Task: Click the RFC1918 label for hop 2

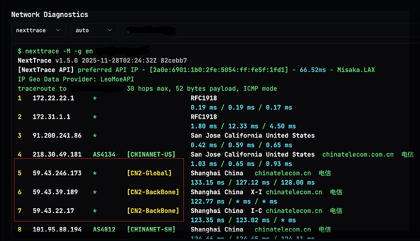Action: [x=204, y=117]
